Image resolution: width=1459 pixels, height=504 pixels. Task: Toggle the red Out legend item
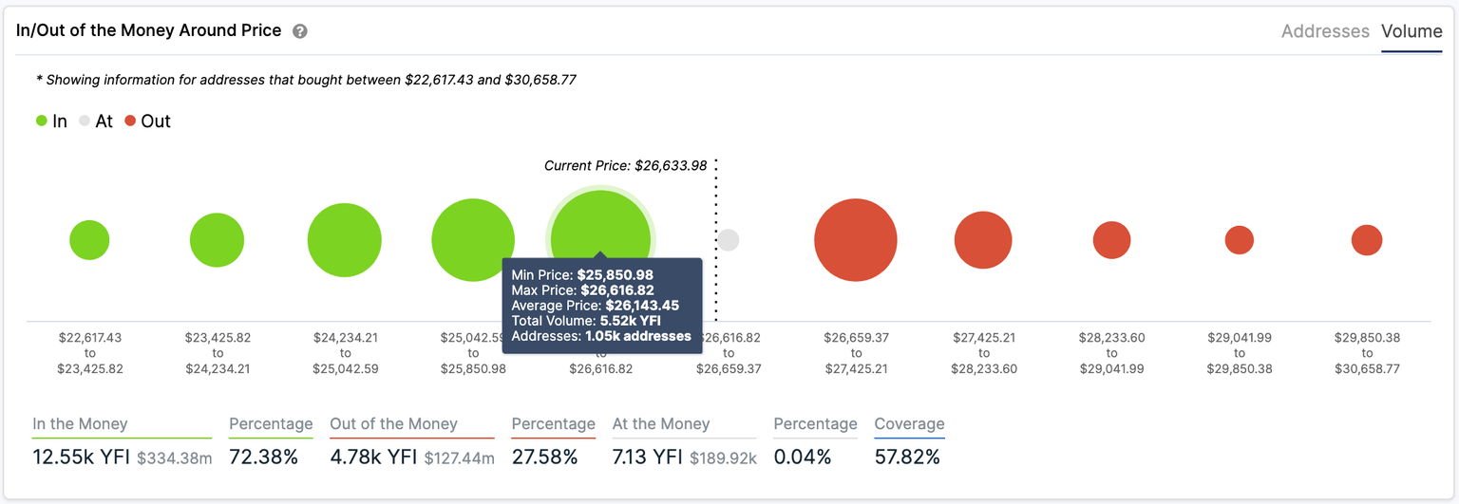pyautogui.click(x=147, y=121)
